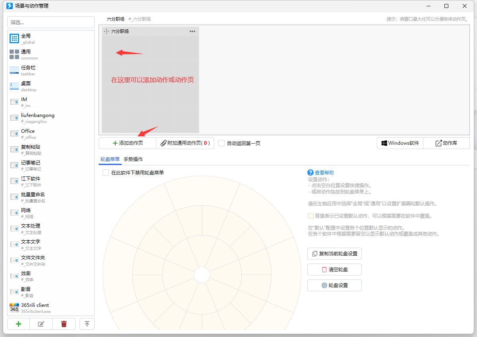Open the 365rili client app icon
The image size is (477, 337).
point(14,308)
